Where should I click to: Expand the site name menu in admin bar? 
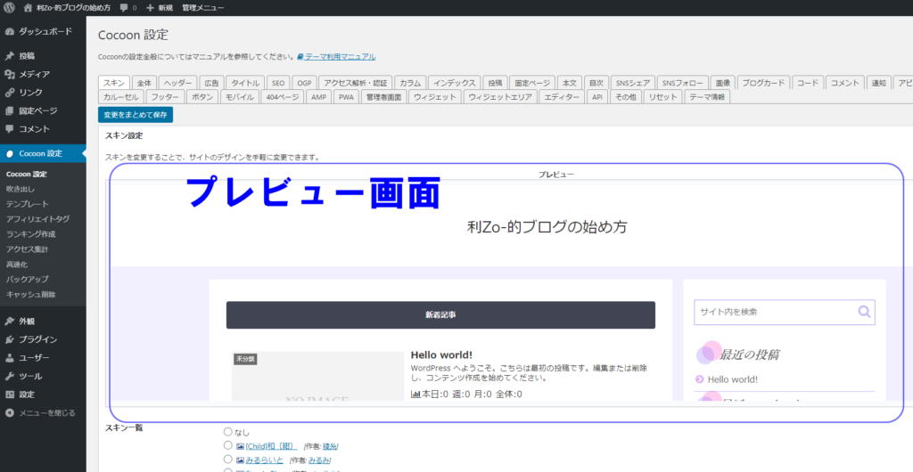pos(73,7)
